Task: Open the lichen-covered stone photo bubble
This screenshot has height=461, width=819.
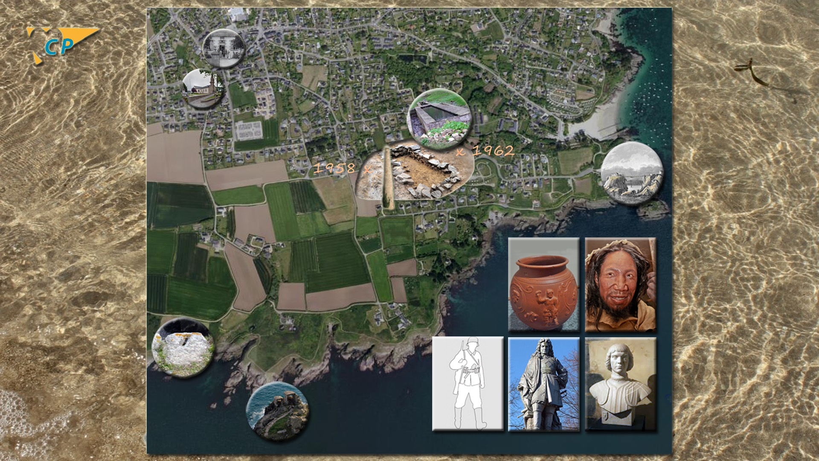Action: (x=183, y=347)
